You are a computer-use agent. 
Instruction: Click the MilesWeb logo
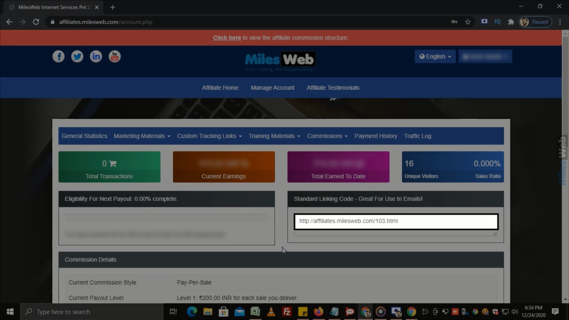point(280,61)
